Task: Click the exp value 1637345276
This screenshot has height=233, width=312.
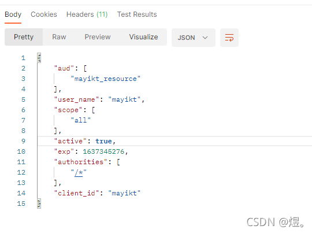Action: click(103, 151)
